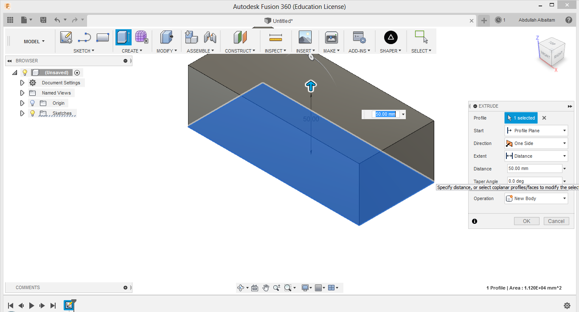Click the Joint tool icon
The height and width of the screenshot is (312, 579).
[210, 37]
